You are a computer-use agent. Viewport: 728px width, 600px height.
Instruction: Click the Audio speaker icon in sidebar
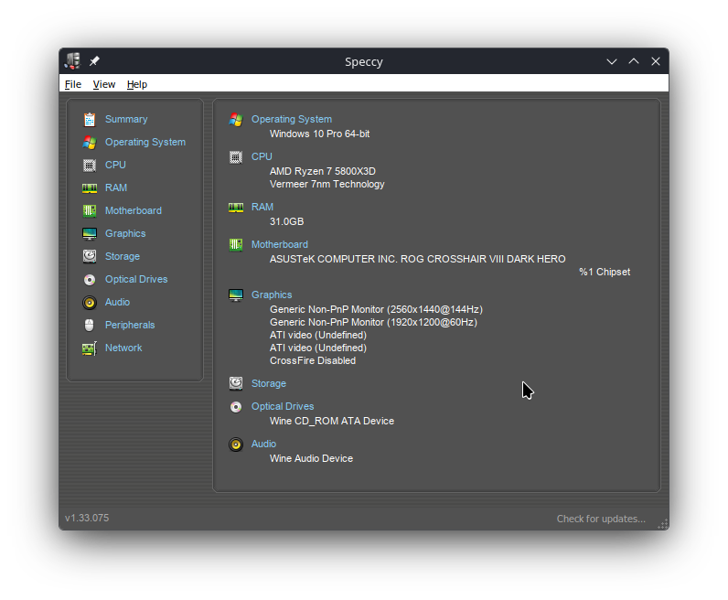(90, 303)
